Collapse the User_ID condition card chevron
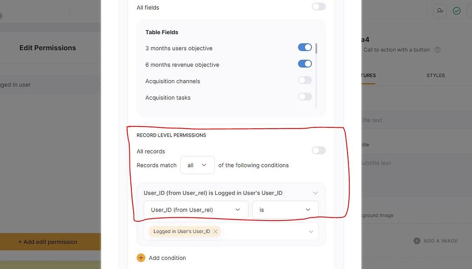Screen dimensions: 472x269 tap(315, 193)
